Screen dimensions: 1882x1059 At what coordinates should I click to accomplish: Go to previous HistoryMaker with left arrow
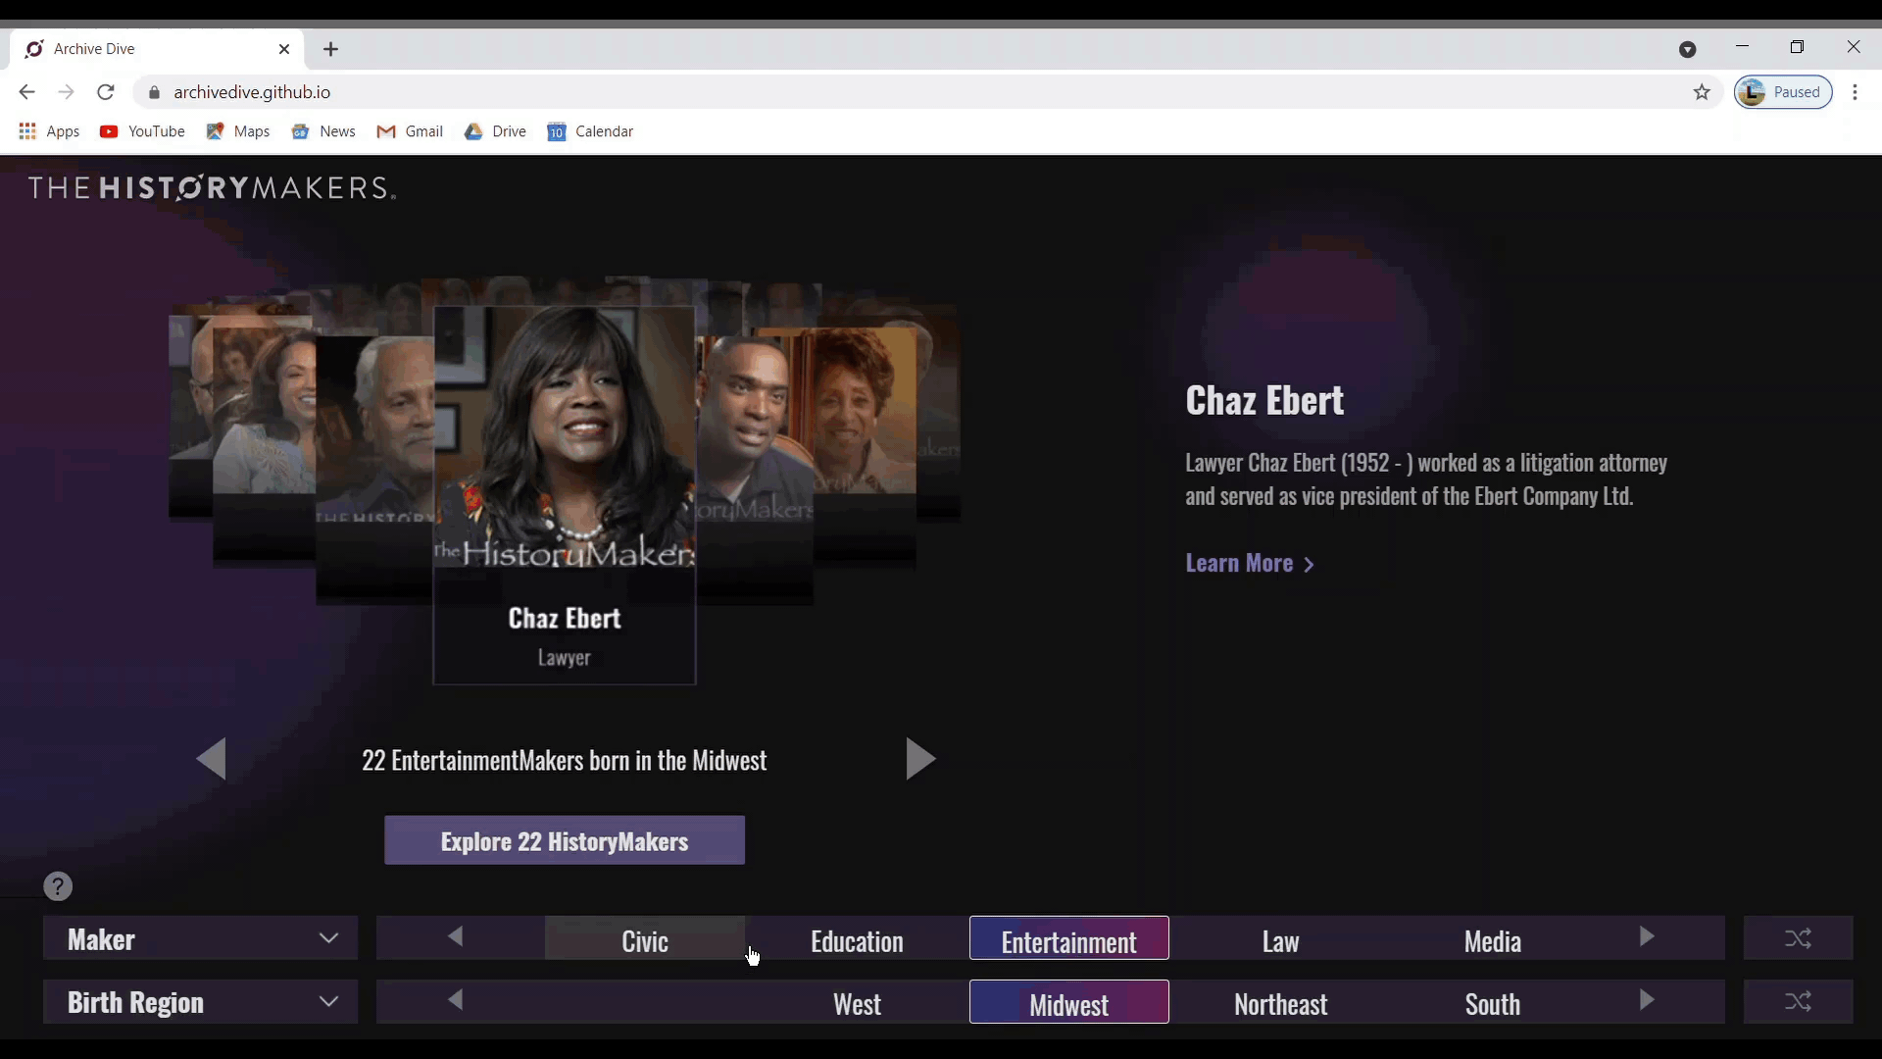tap(212, 759)
